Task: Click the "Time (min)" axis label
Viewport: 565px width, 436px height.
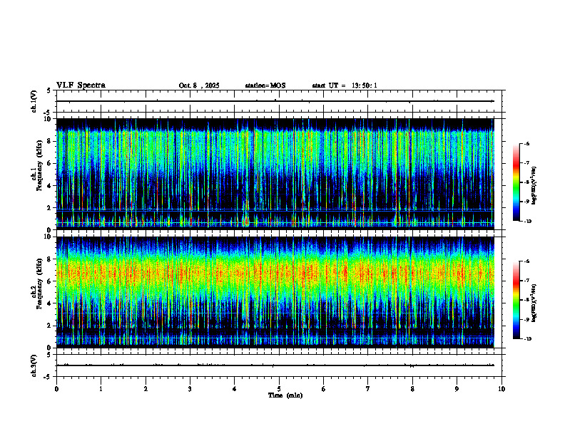Action: 285,395
